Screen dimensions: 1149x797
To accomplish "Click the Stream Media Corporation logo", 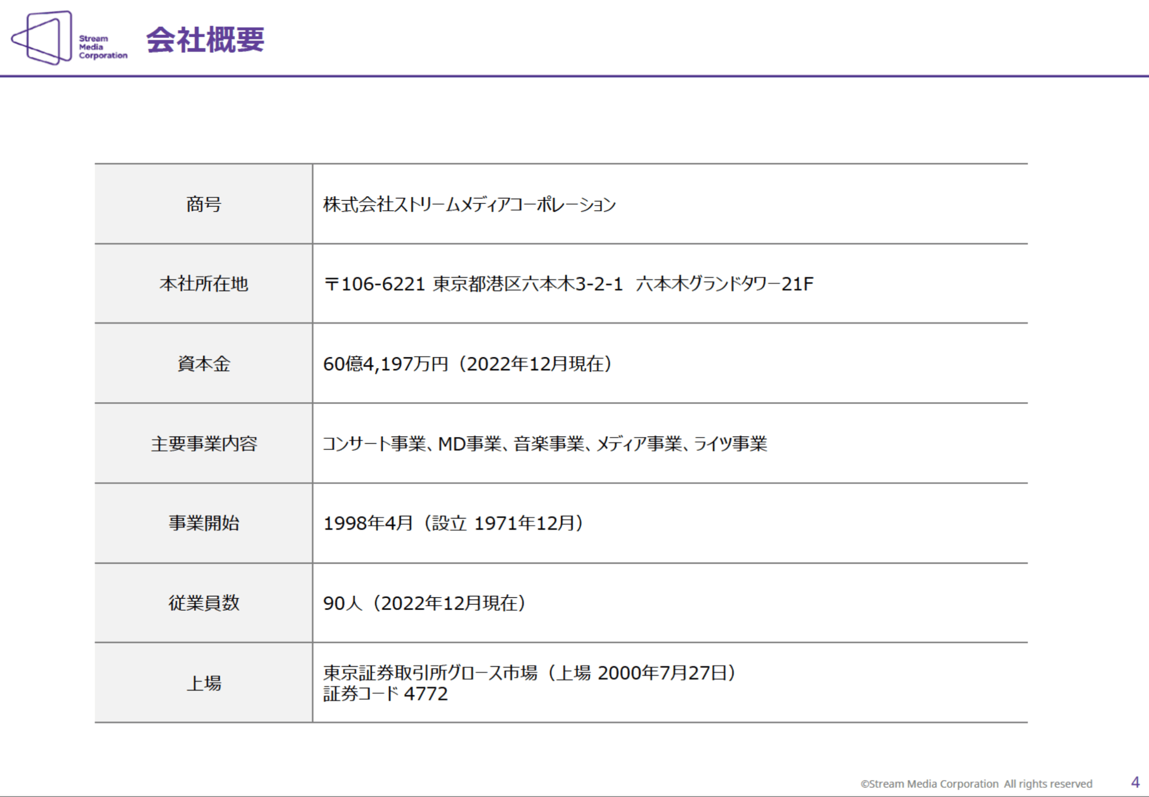I will pos(70,39).
